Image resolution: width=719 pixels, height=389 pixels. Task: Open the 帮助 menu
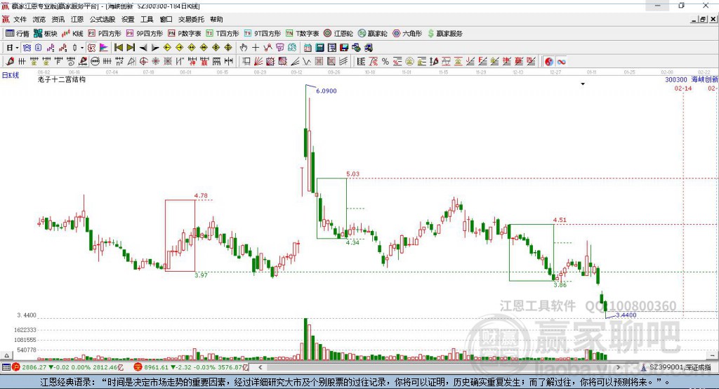[x=216, y=19]
